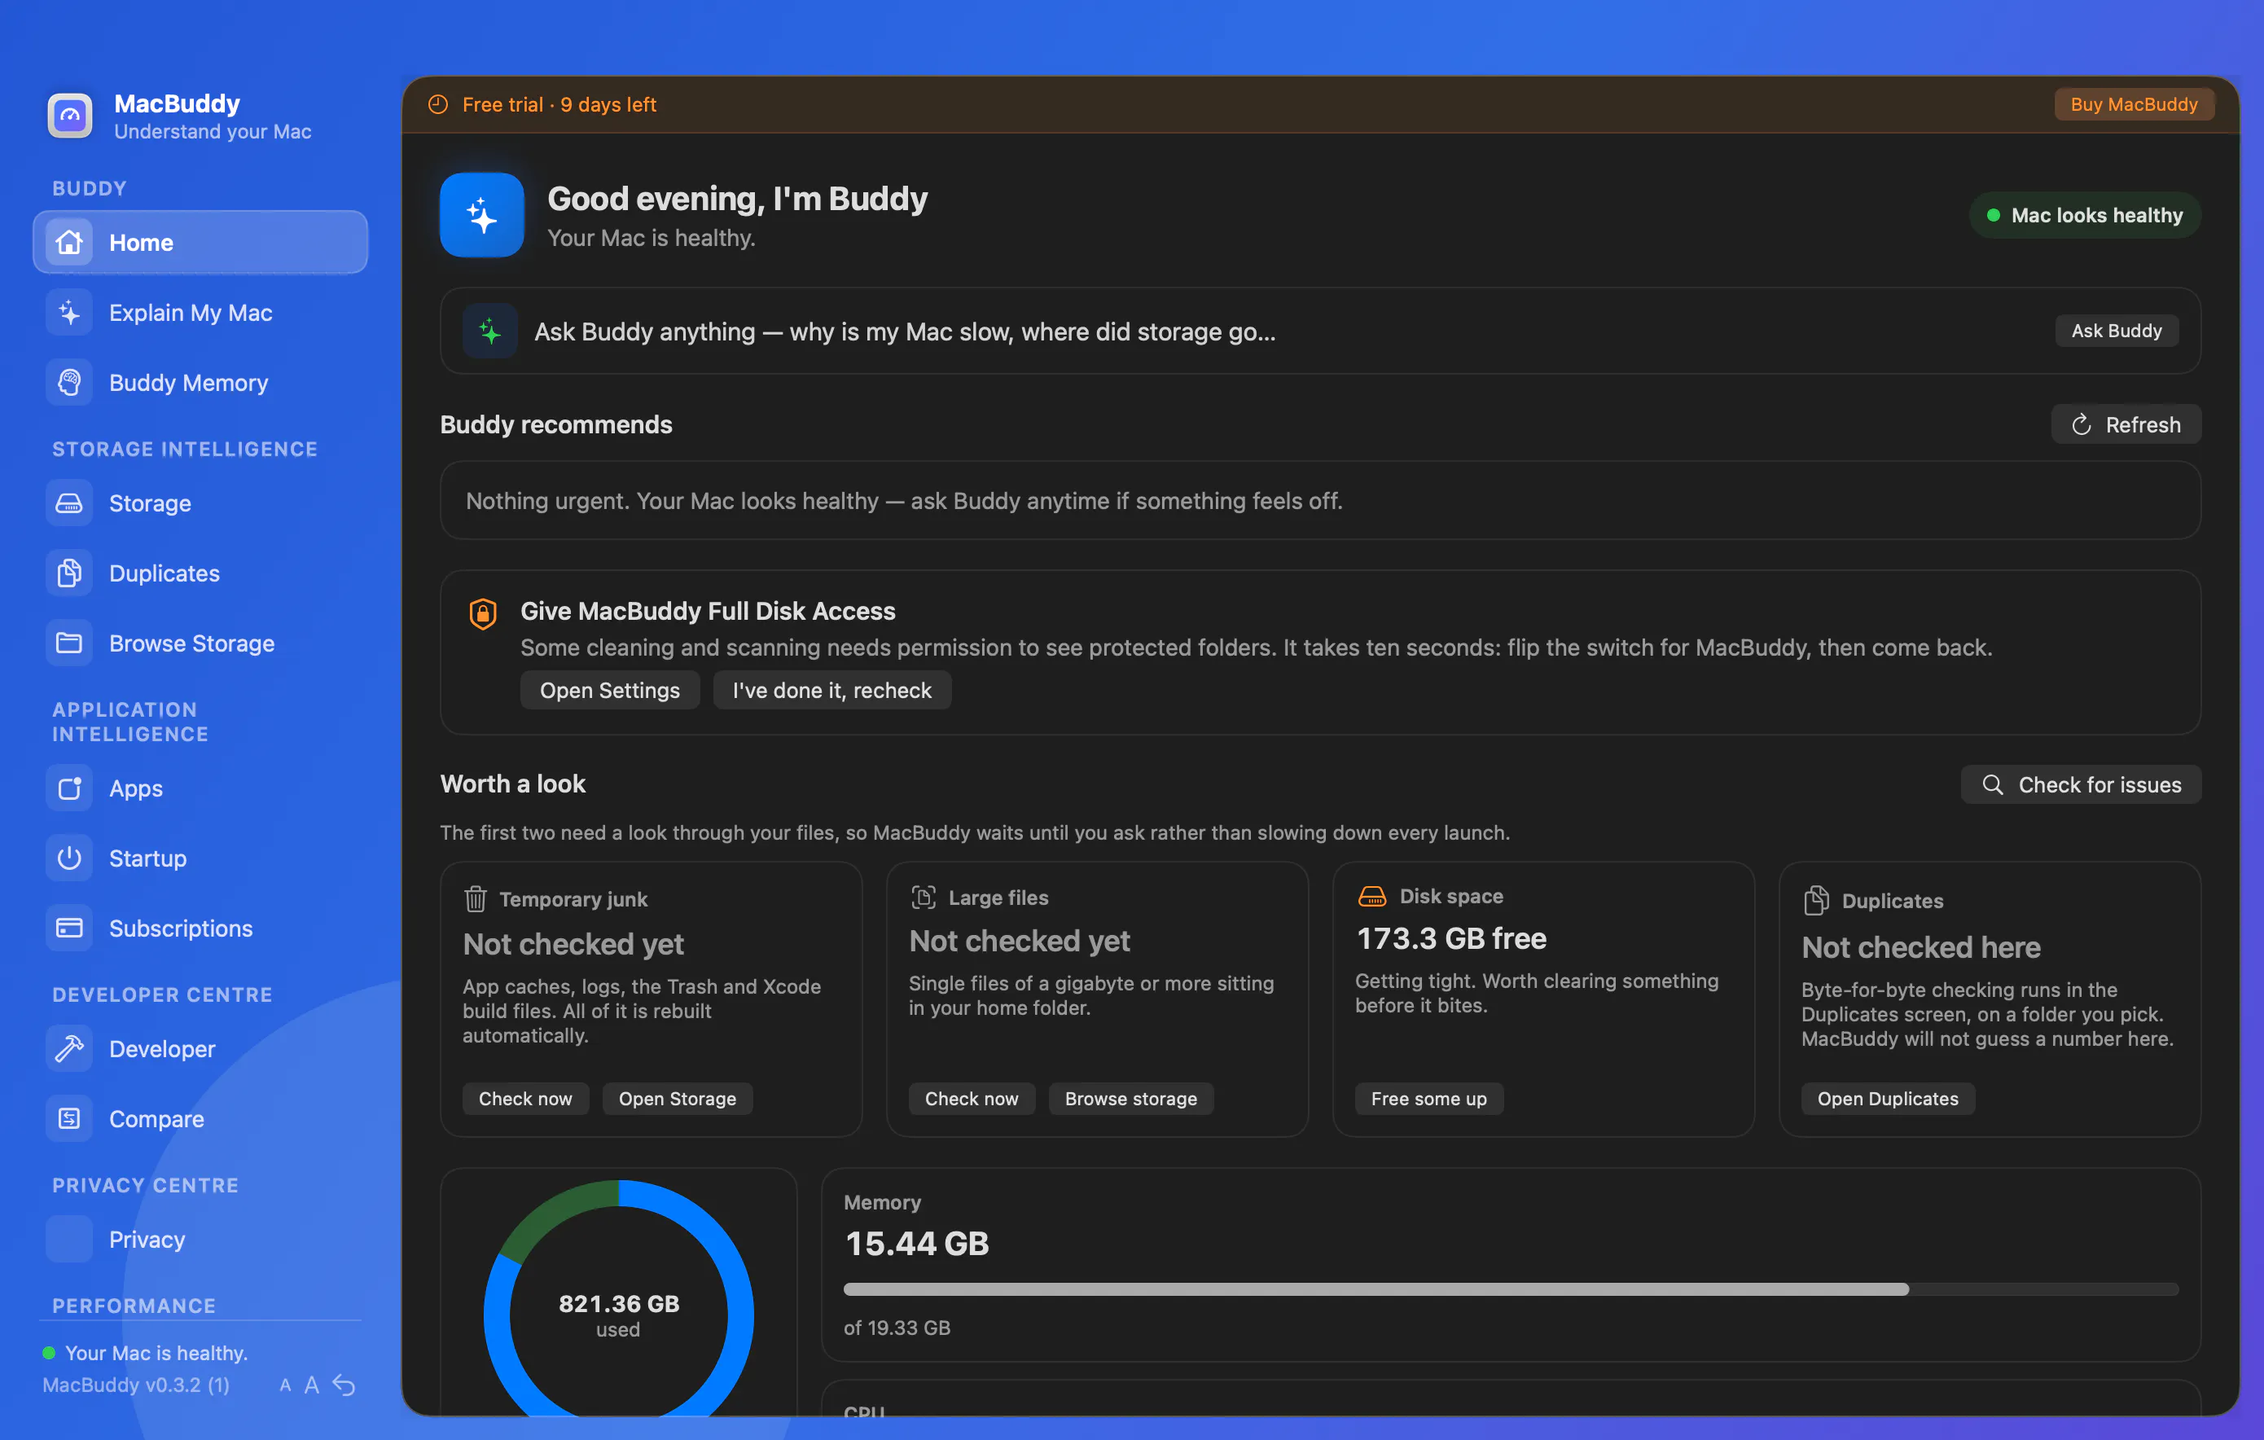
Task: Click Check now on the Large files card
Action: 972,1099
